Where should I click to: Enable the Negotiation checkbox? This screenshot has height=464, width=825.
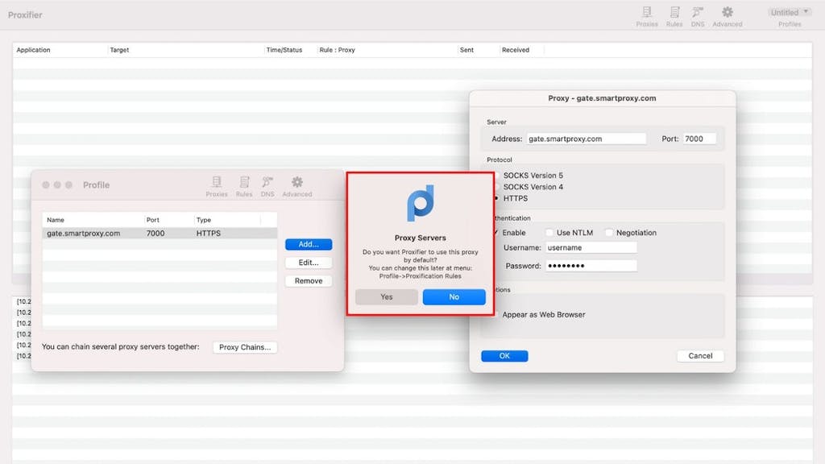[x=609, y=233]
